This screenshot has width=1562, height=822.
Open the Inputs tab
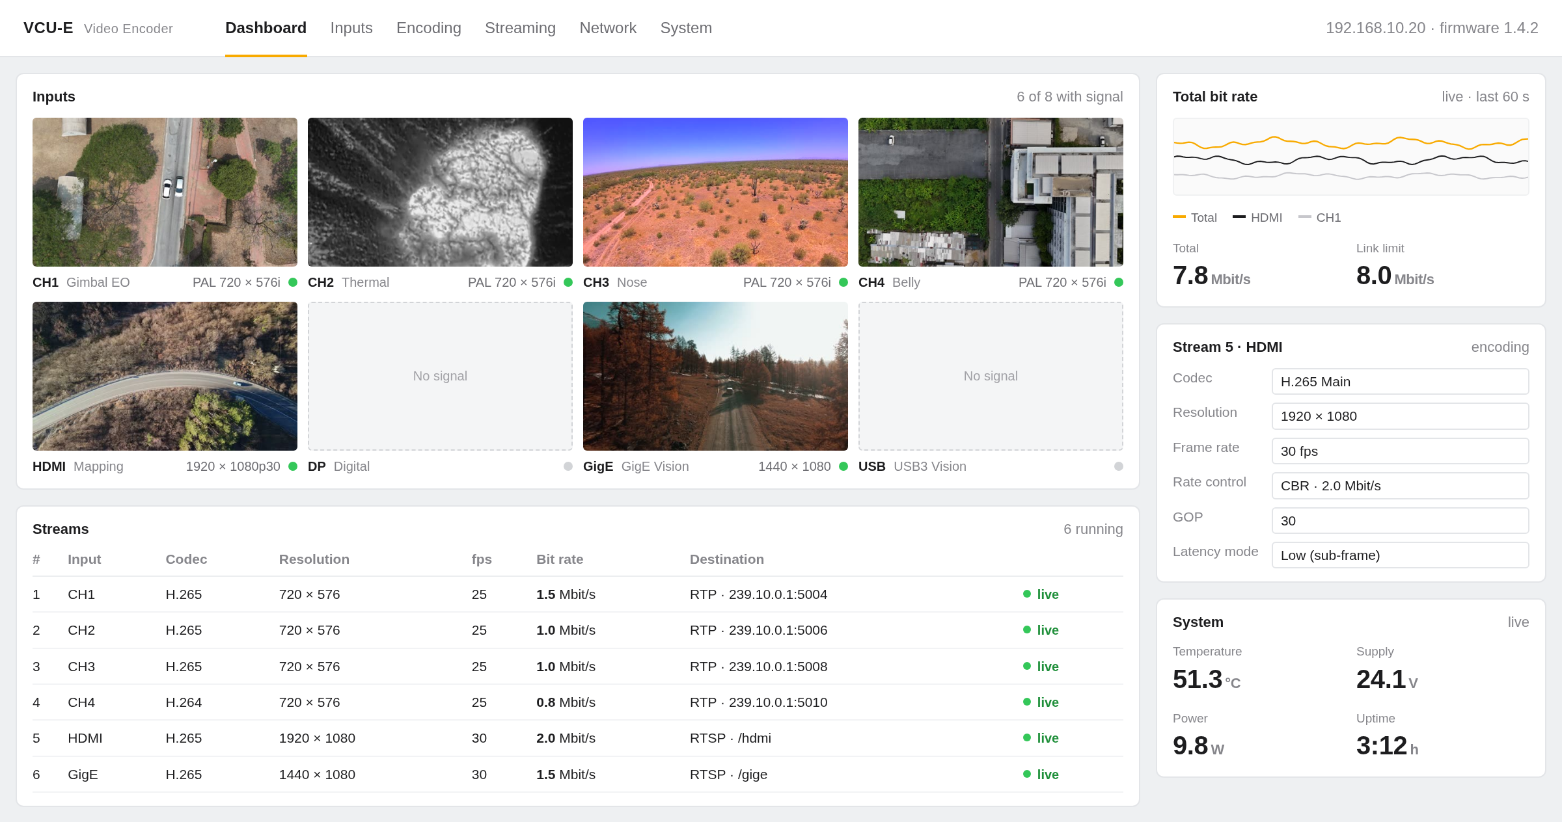351,28
